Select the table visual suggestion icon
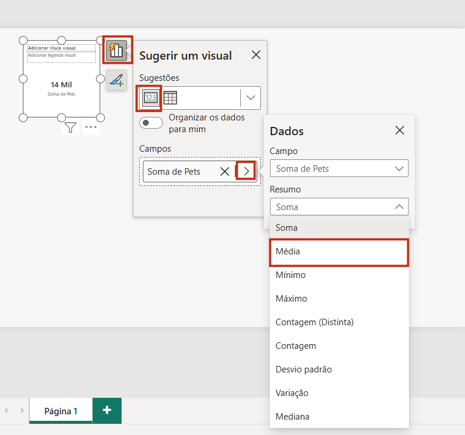465x435 pixels. coord(170,97)
